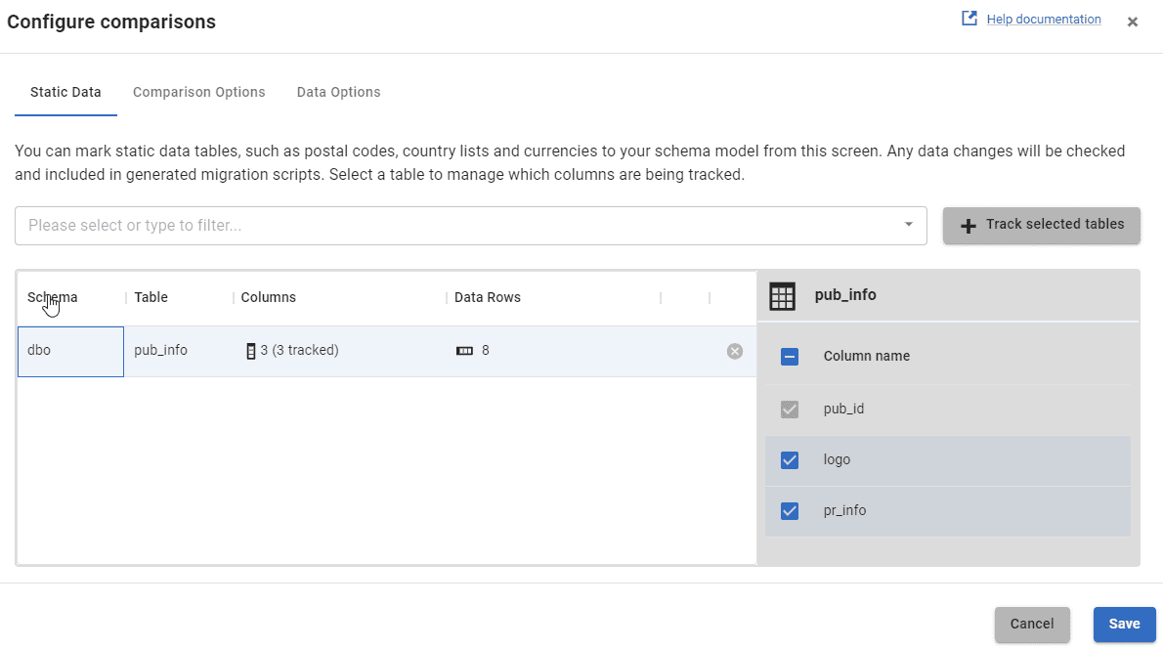The width and height of the screenshot is (1163, 648).
Task: Click the 'Column name' header label
Action: coord(866,356)
